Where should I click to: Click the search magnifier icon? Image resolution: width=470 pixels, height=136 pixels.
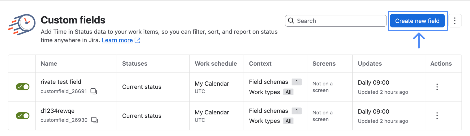point(291,21)
